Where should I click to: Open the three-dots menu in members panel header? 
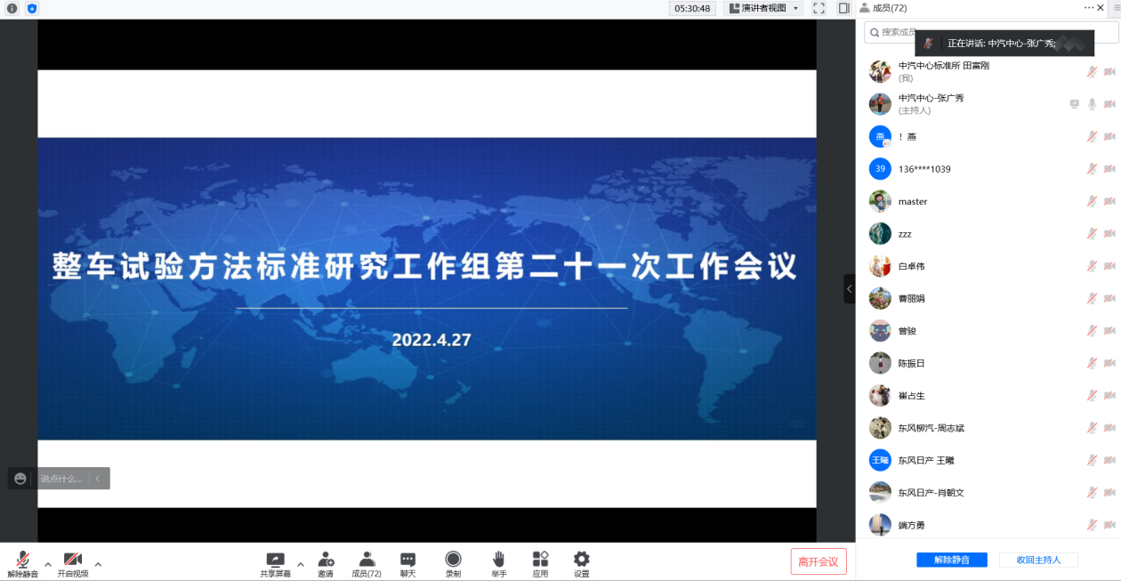pos(1088,7)
